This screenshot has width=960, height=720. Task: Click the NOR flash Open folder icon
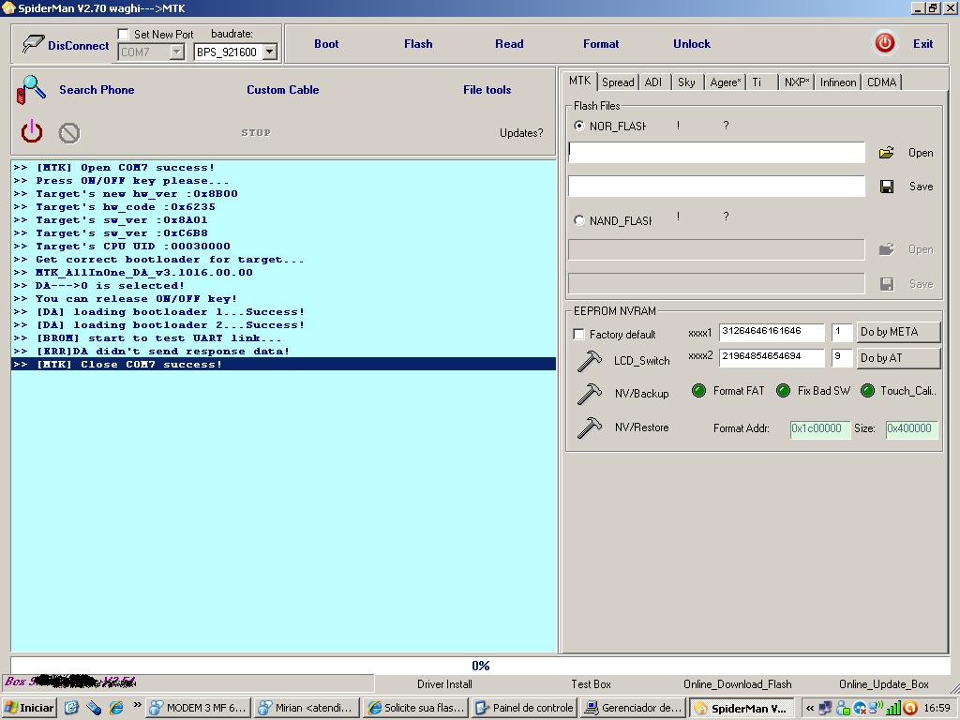[886, 153]
